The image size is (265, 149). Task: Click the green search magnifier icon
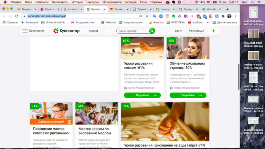point(152,31)
